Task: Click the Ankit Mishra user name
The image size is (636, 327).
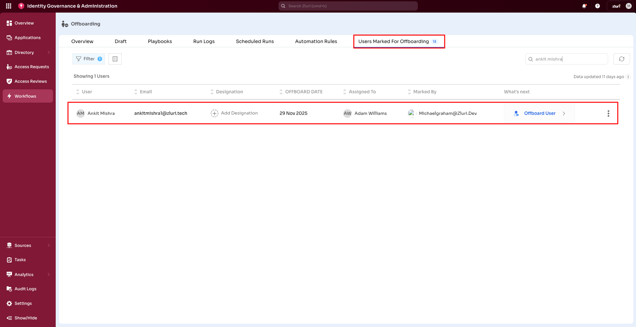Action: [x=101, y=113]
